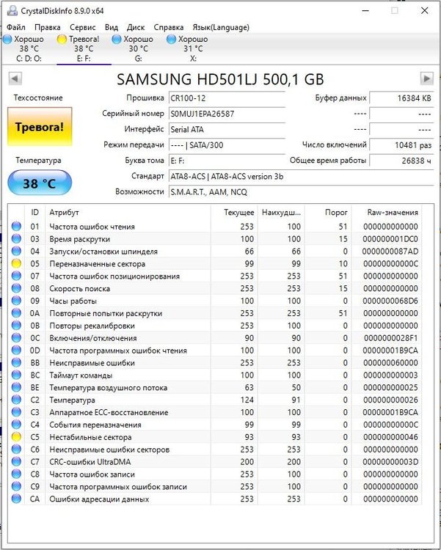Click the yellow status orb of E: F: disk
Image resolution: width=441 pixels, height=550 pixels.
tap(62, 40)
